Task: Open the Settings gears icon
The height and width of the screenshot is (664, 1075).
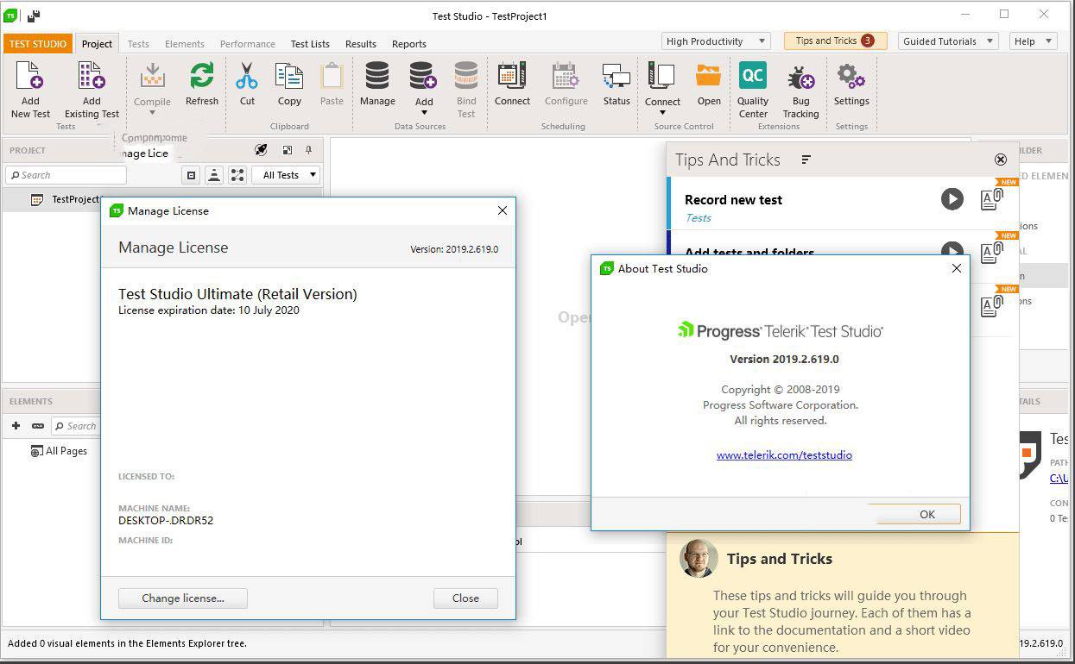Action: [851, 76]
